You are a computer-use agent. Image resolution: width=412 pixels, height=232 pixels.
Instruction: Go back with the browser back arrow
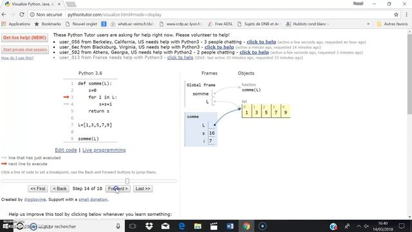coord(4,15)
